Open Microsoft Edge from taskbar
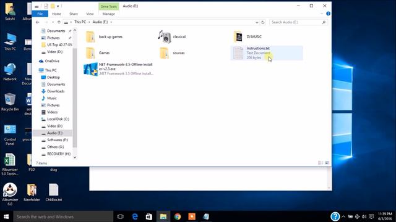 (x=135, y=216)
